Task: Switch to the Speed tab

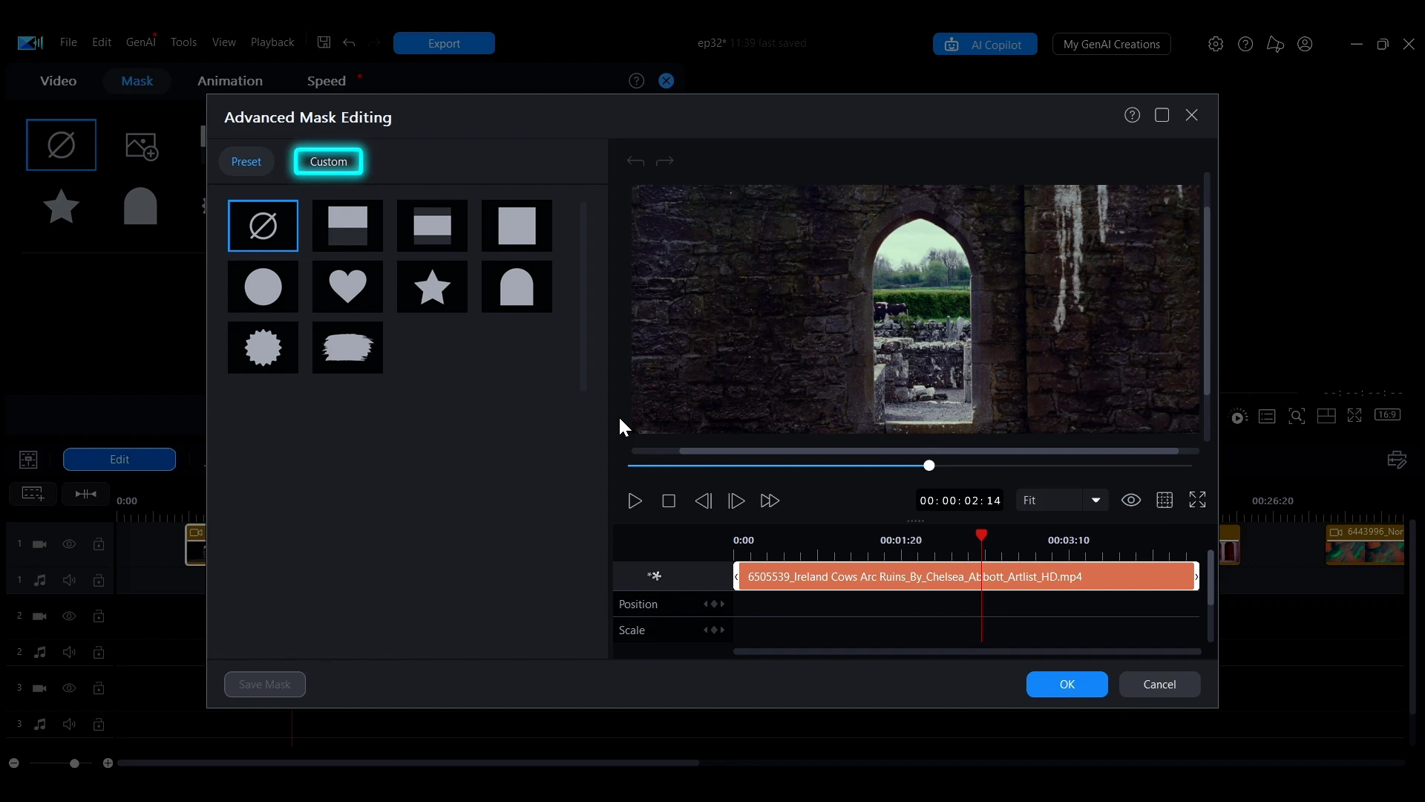Action: 327,81
